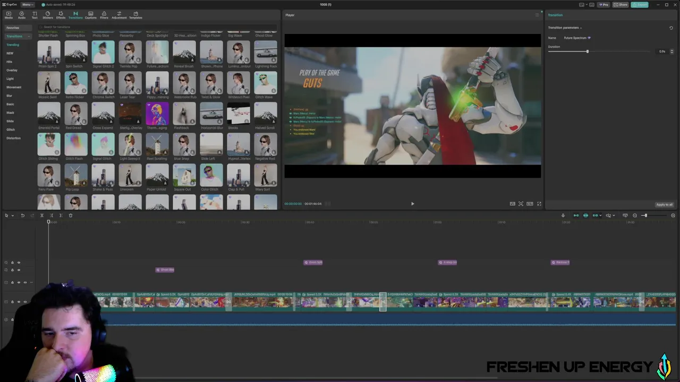Adjust the transition Duration slider
The image size is (680, 382).
pyautogui.click(x=587, y=51)
